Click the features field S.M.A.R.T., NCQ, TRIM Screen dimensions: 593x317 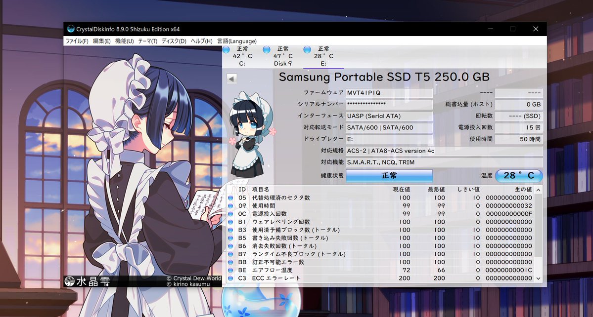point(444,162)
